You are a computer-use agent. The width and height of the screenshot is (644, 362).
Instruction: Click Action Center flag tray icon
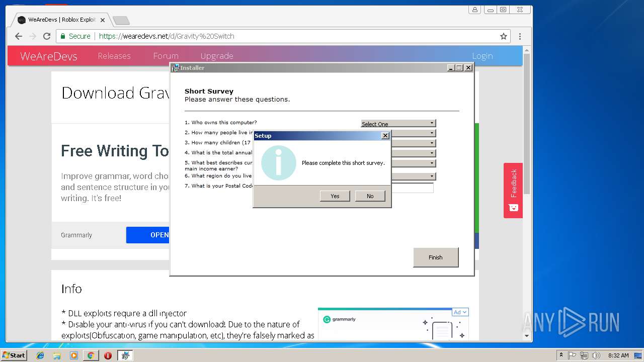point(572,355)
